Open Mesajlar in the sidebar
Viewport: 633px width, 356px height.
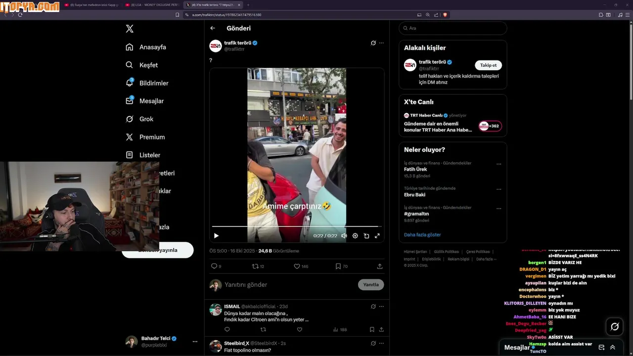point(144,101)
